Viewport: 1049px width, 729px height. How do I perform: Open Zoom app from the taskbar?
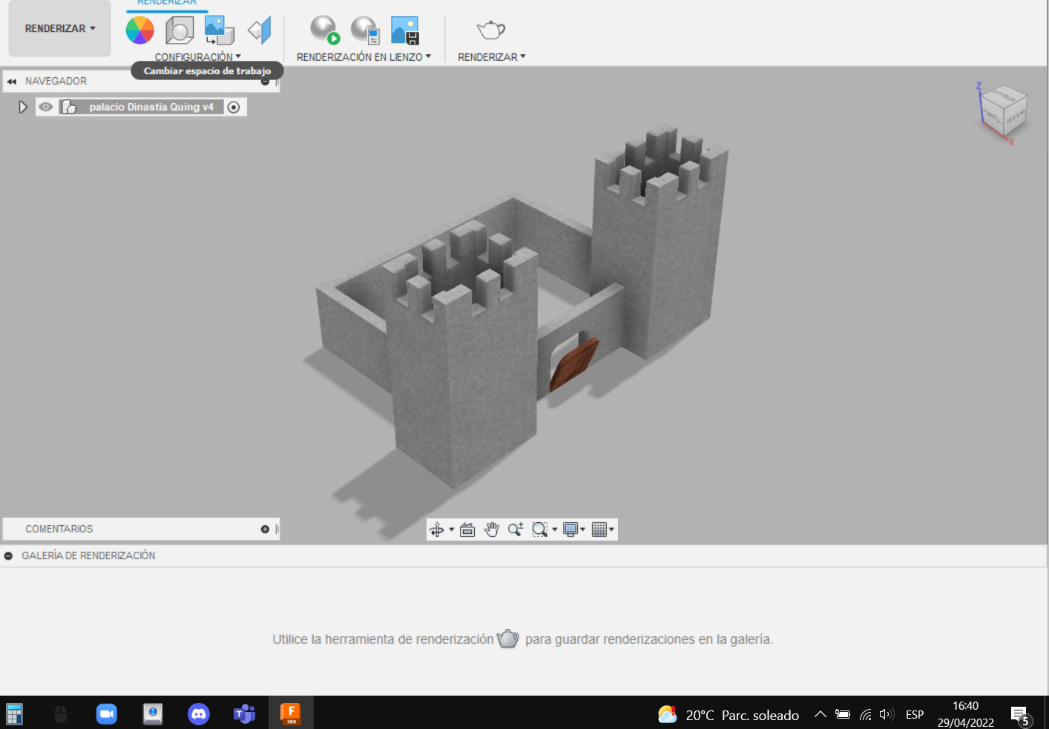pos(107,714)
